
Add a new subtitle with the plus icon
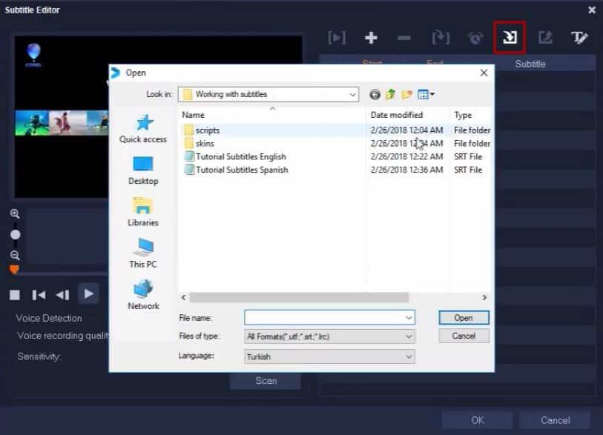point(371,37)
